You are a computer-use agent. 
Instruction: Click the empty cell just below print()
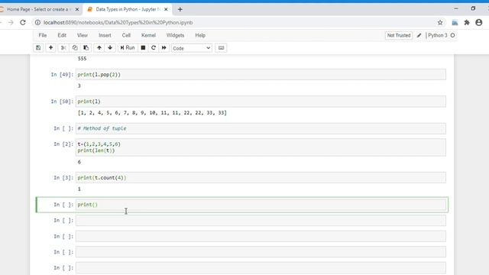(261, 221)
